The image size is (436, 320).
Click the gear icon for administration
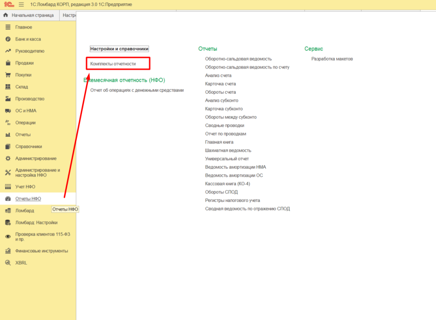coord(8,159)
